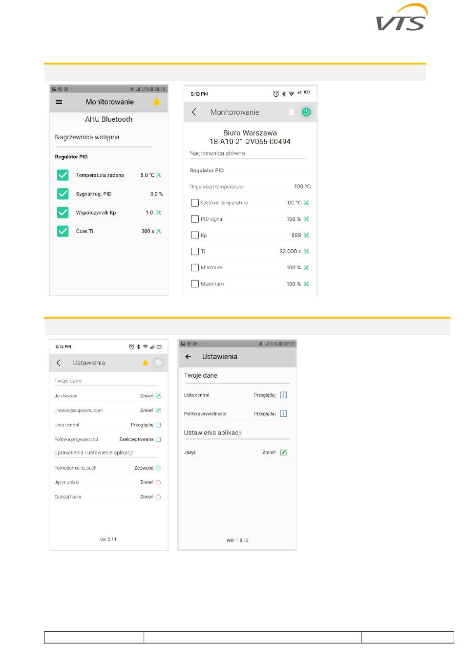Screen dimensions: 464x669
Task: Check the Ti checkbox on Biuro Warszawa screen
Action: (195, 251)
